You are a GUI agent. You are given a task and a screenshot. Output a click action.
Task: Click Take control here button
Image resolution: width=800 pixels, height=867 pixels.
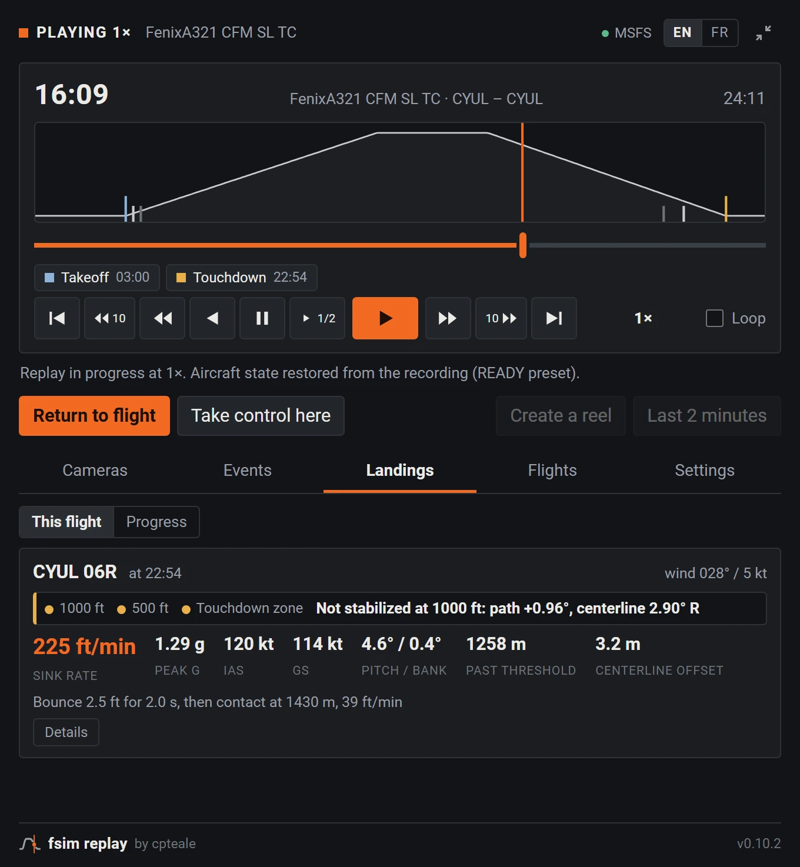[261, 416]
